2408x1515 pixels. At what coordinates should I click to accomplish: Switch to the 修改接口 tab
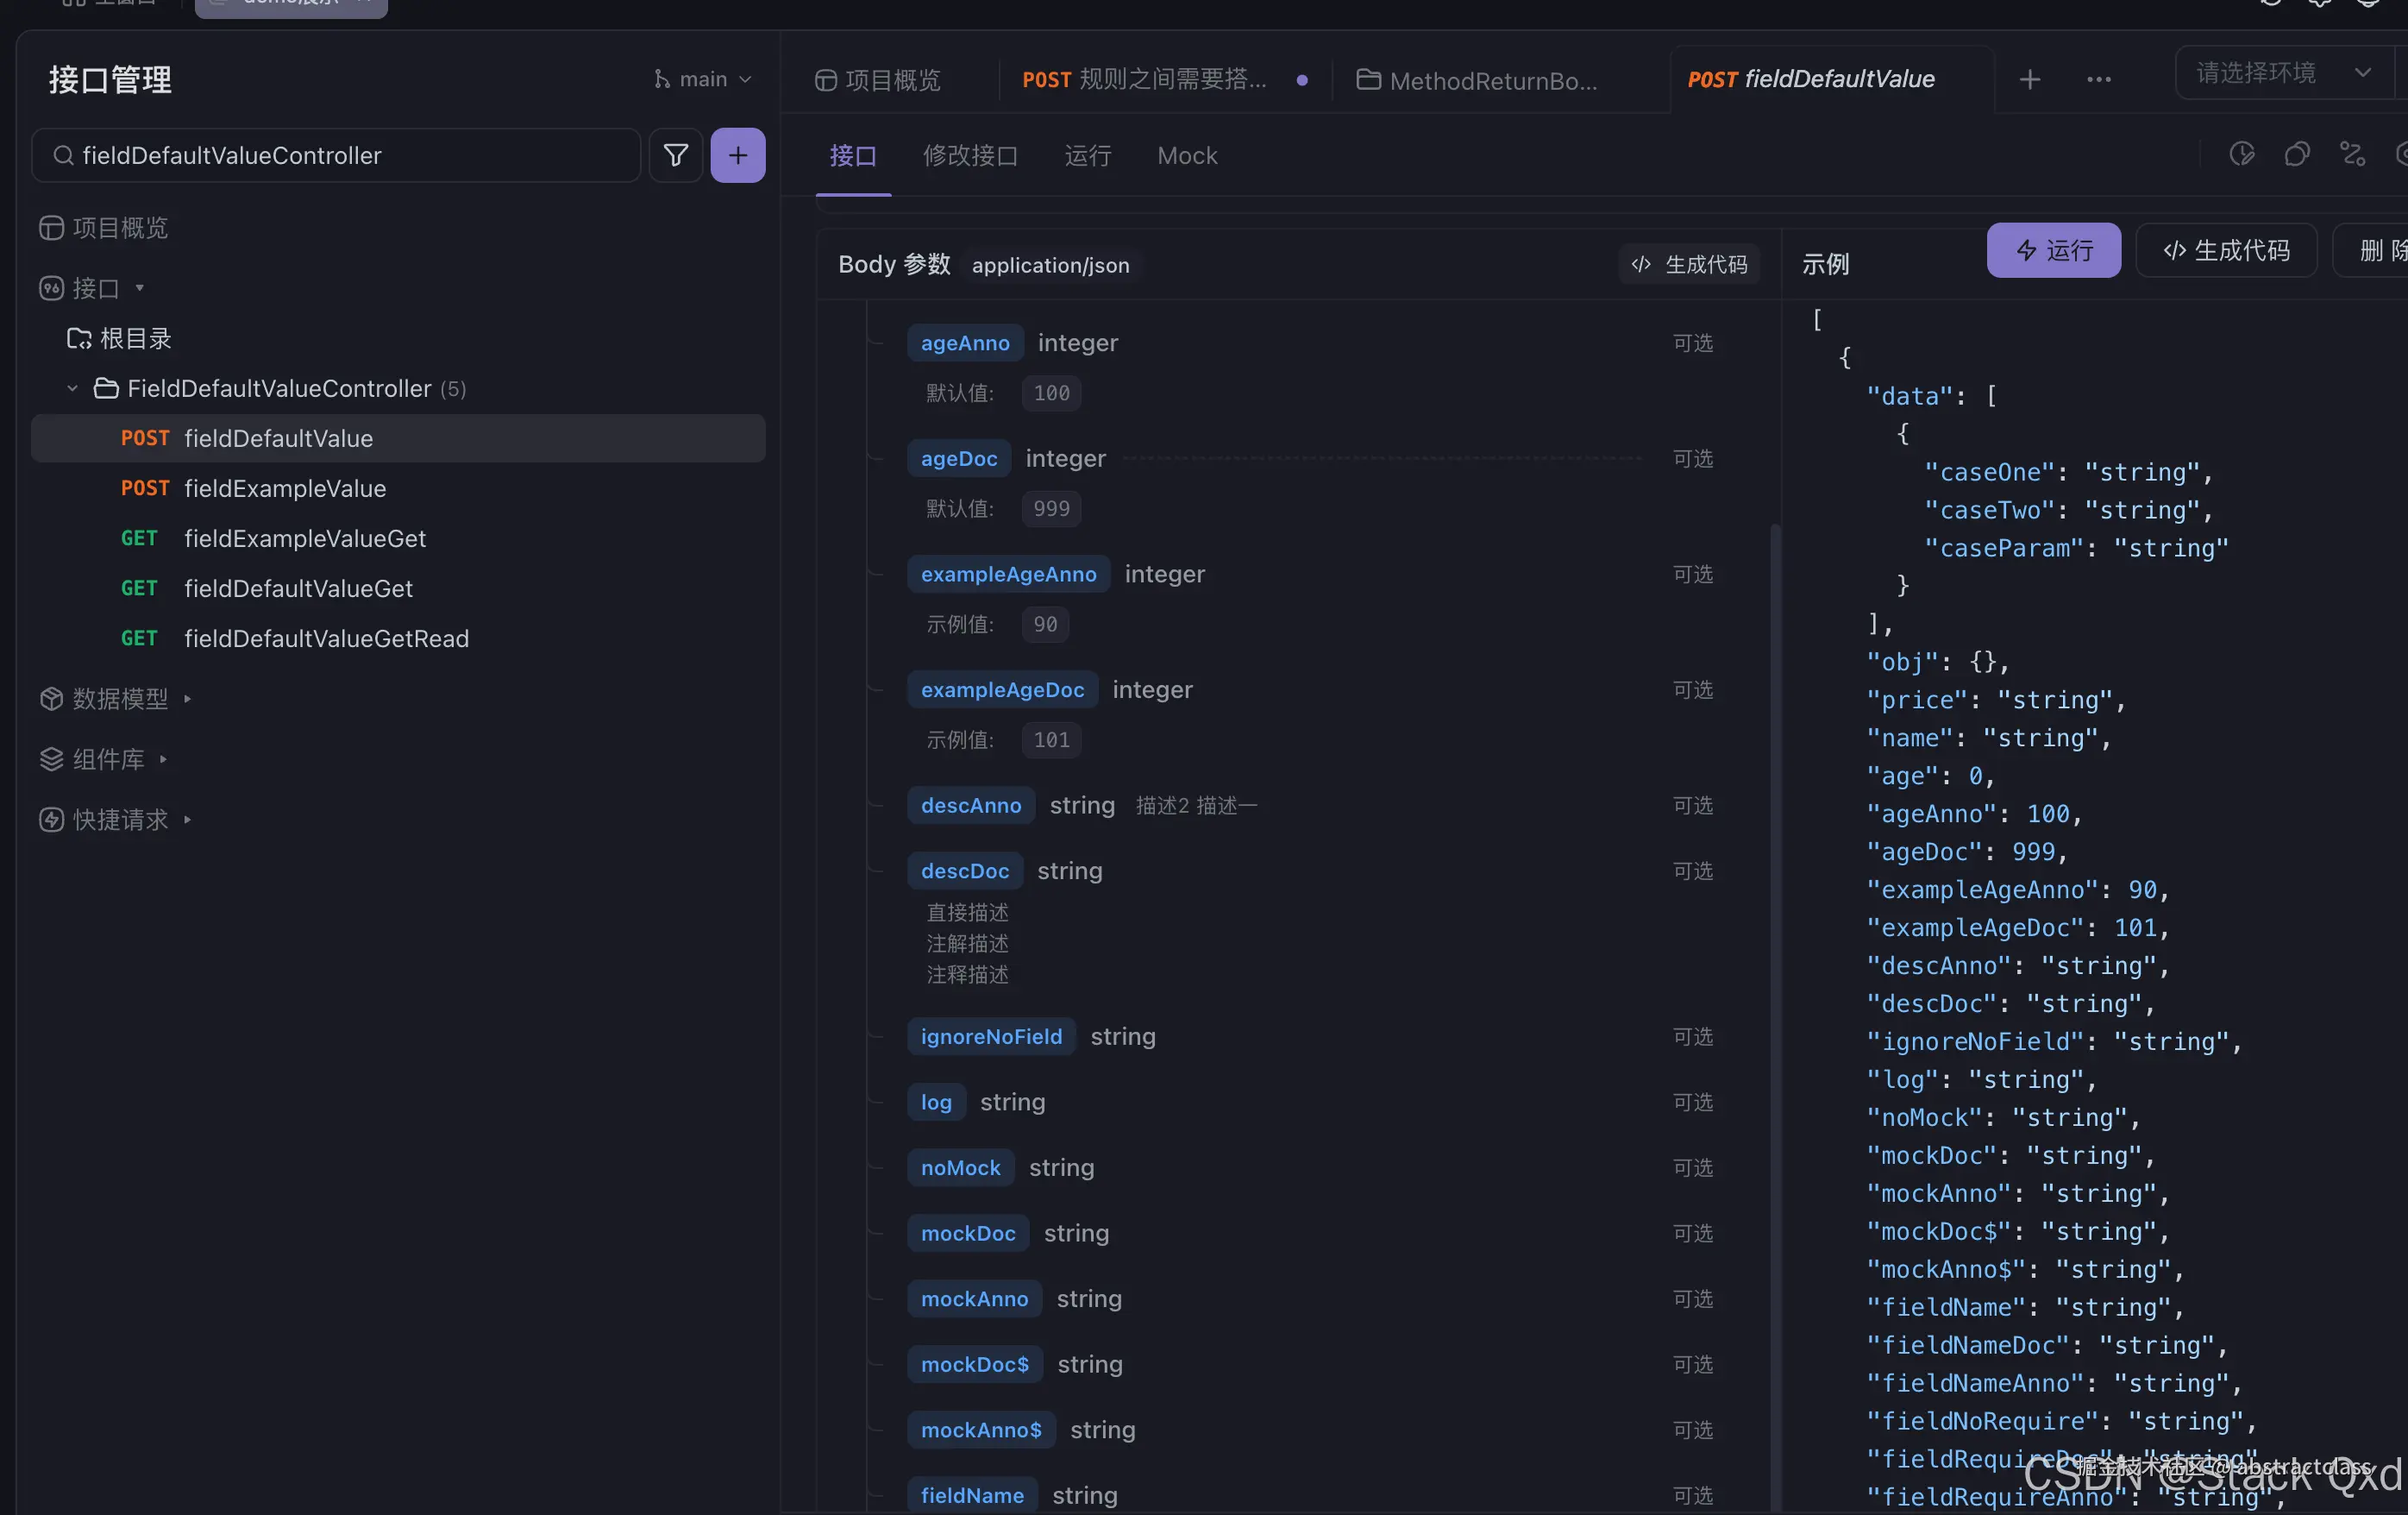click(x=969, y=155)
